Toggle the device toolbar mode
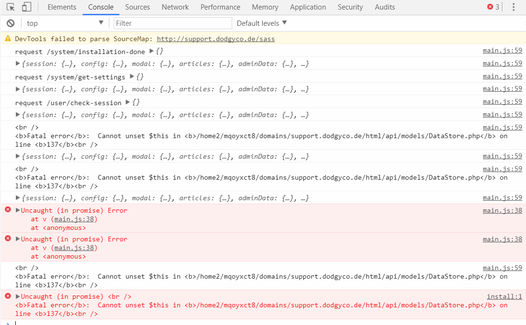The height and width of the screenshot is (325, 526). click(26, 7)
